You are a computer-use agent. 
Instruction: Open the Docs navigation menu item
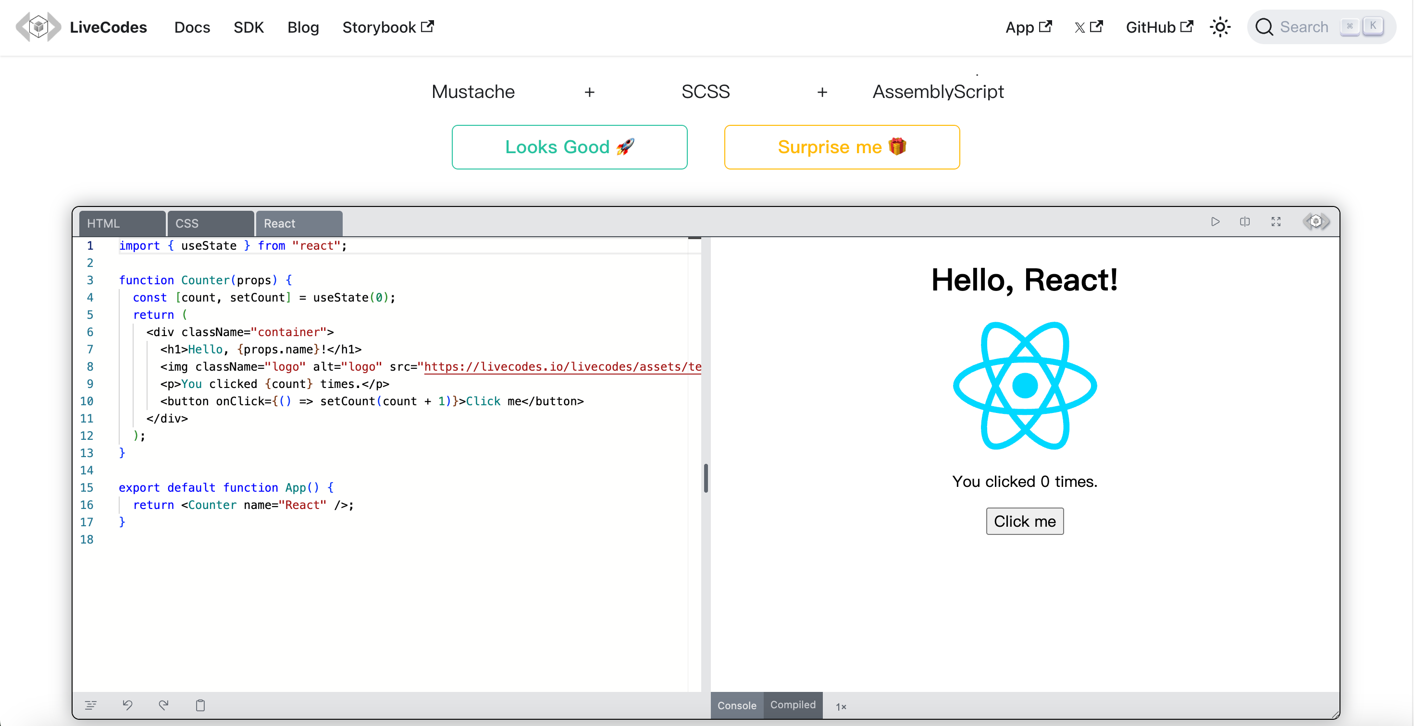coord(192,27)
